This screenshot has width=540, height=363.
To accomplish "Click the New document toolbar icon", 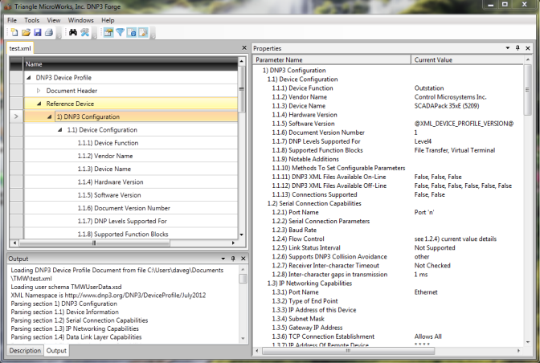I will (x=14, y=33).
